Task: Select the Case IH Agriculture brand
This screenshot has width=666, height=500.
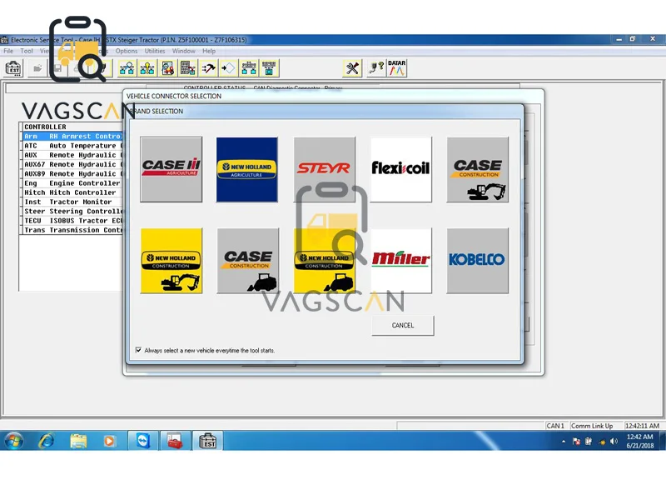Action: coord(171,169)
